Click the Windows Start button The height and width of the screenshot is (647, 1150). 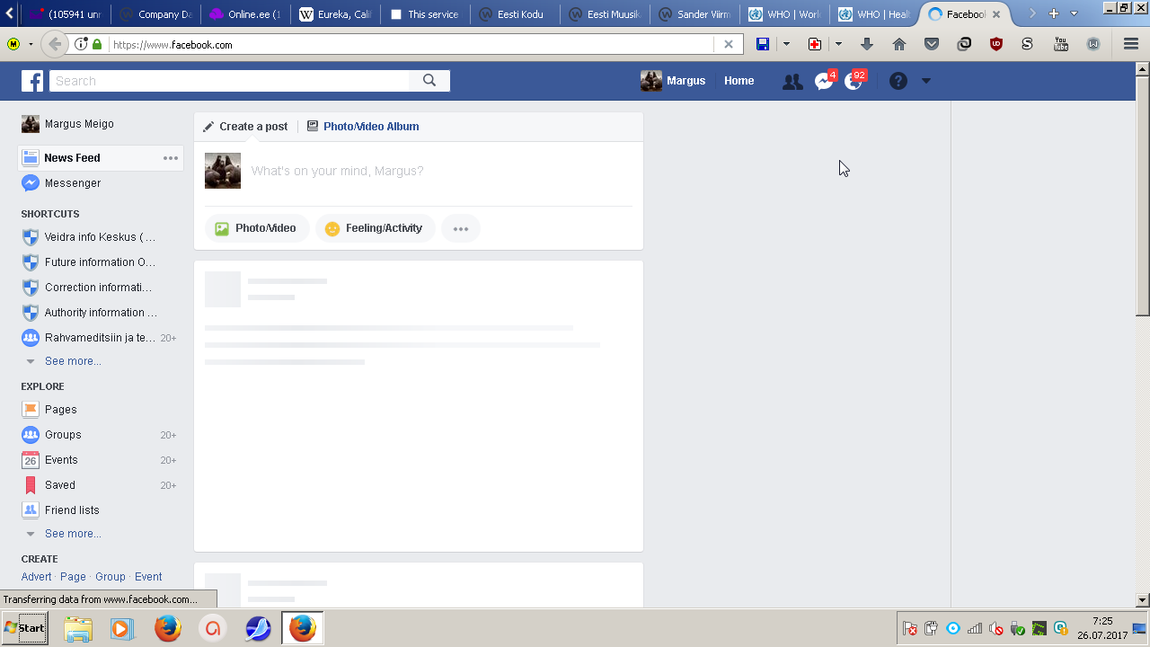point(25,628)
